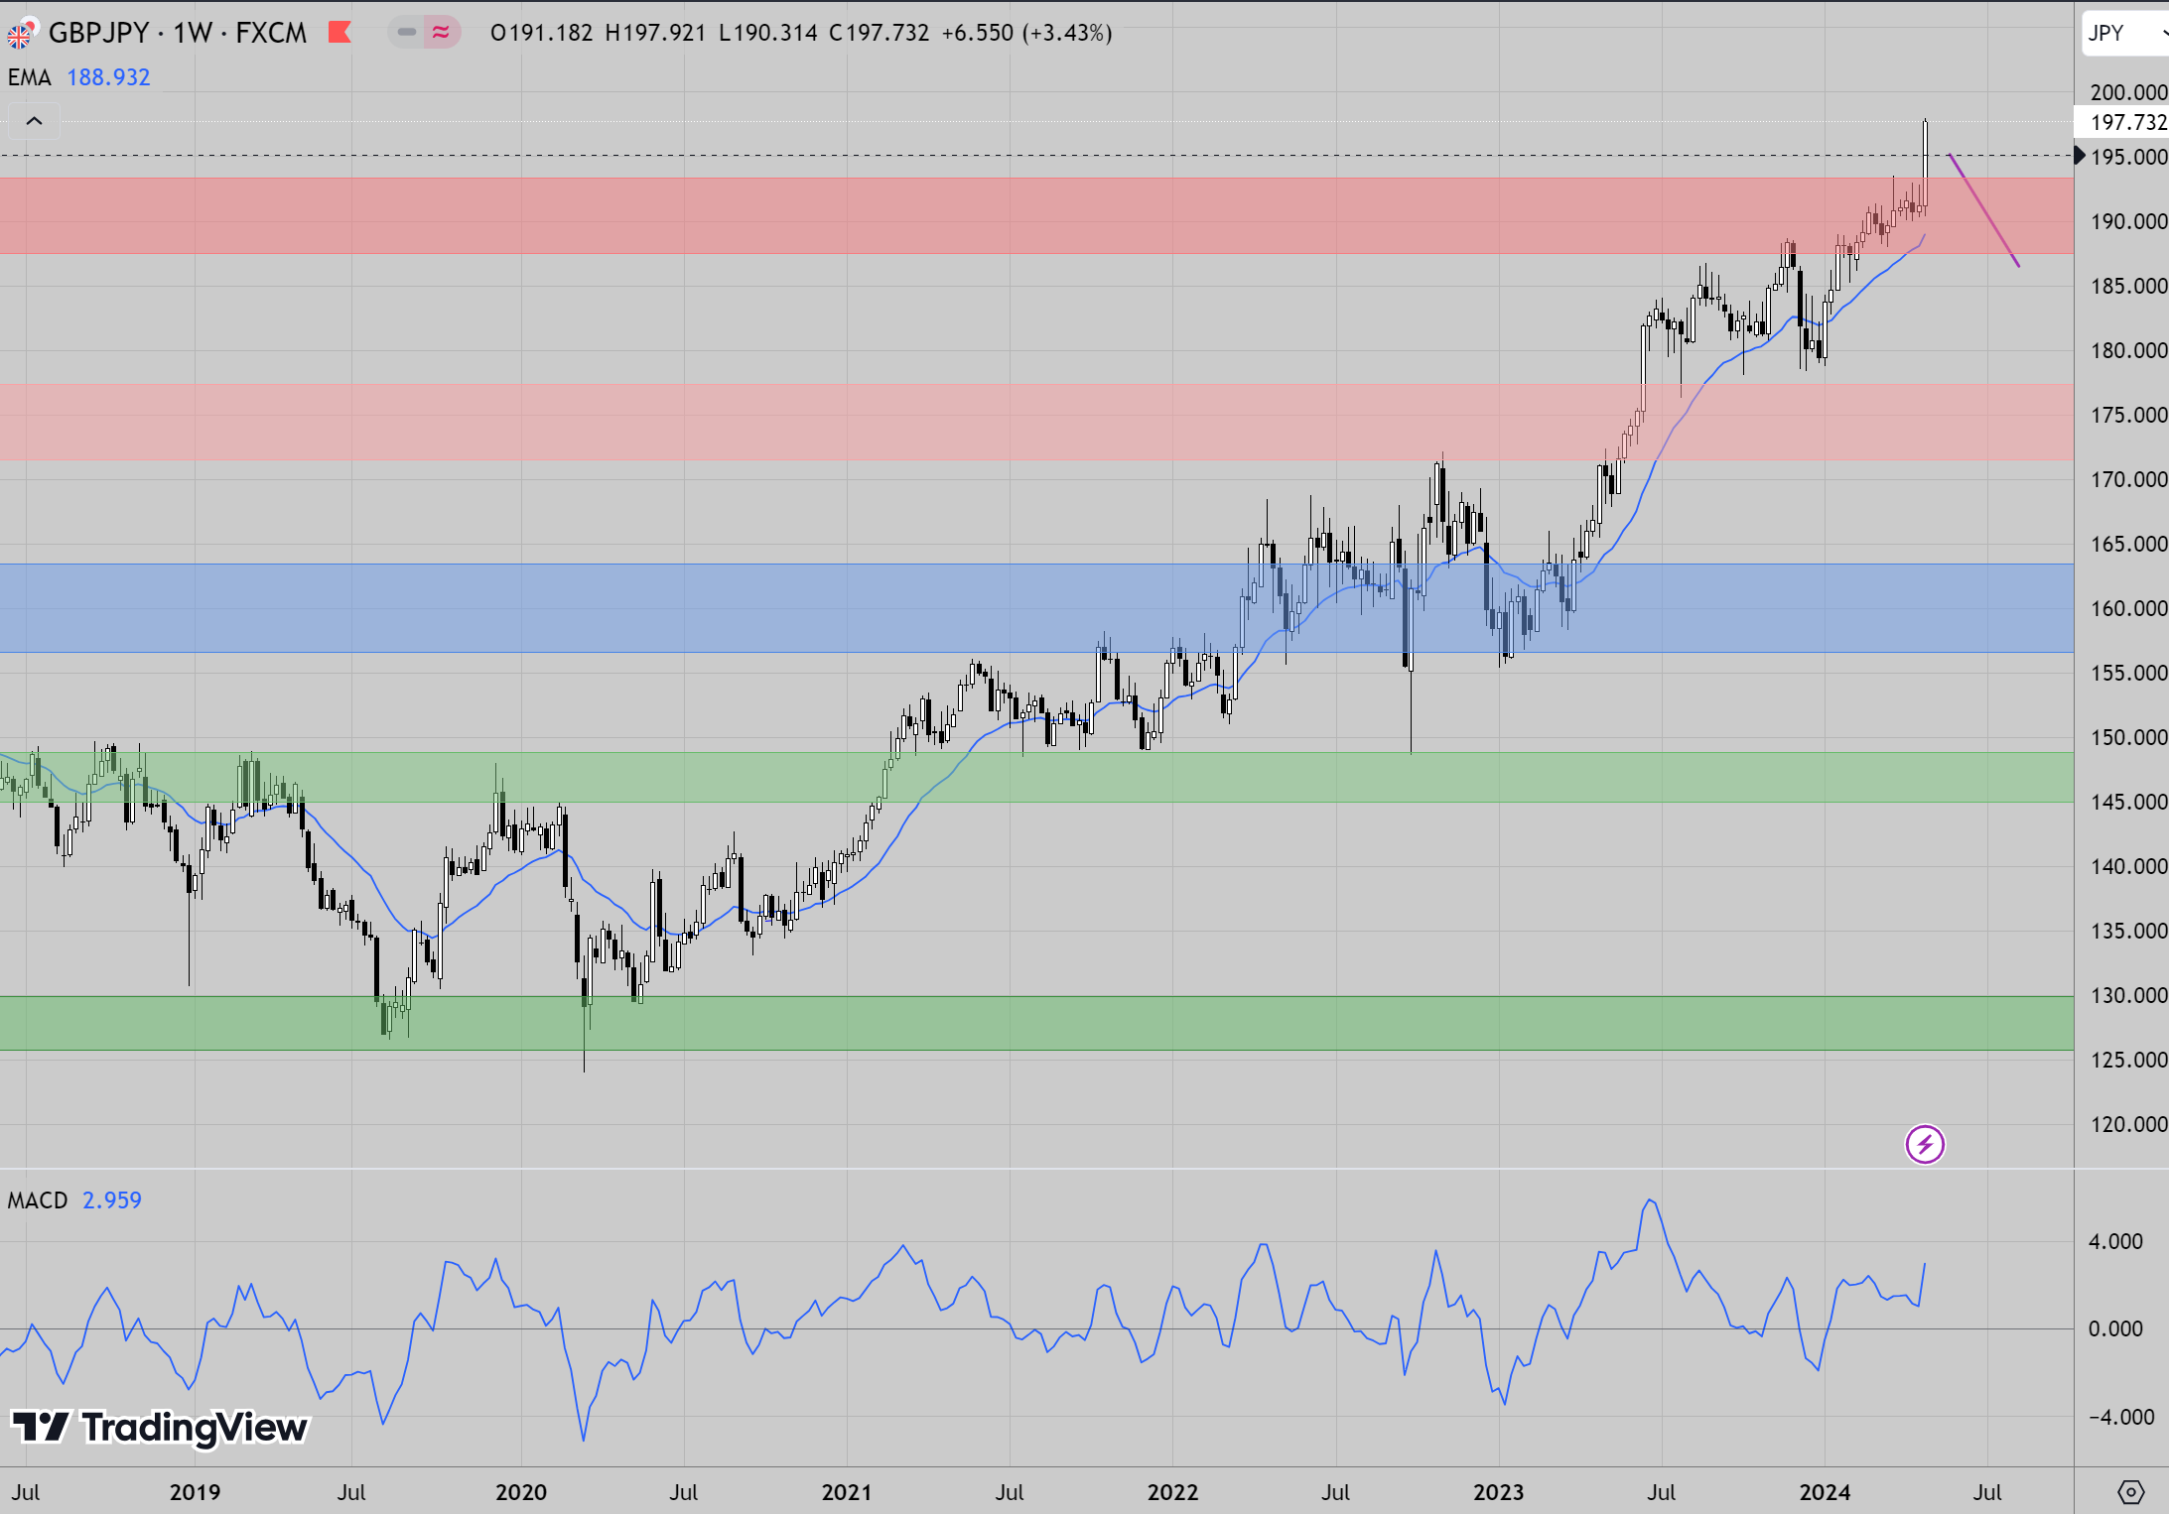Click the black arrow at 195.000 level
Image resolution: width=2169 pixels, height=1514 pixels.
point(2080,156)
